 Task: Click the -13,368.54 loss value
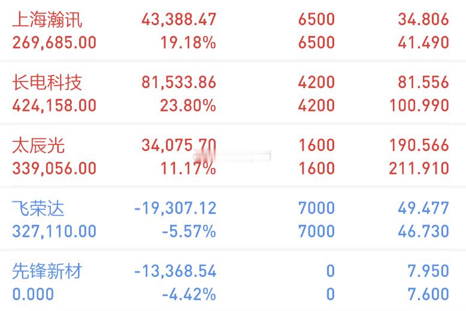pos(175,271)
